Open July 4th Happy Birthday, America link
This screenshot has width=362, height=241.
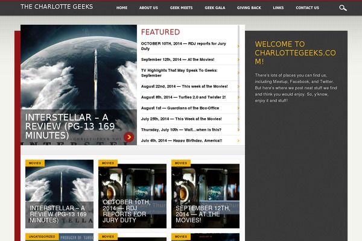(182, 140)
